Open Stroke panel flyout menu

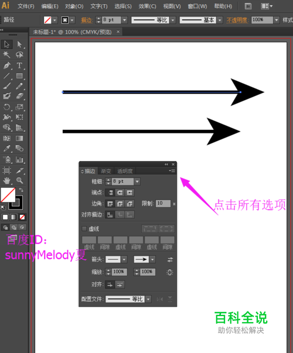pyautogui.click(x=172, y=171)
